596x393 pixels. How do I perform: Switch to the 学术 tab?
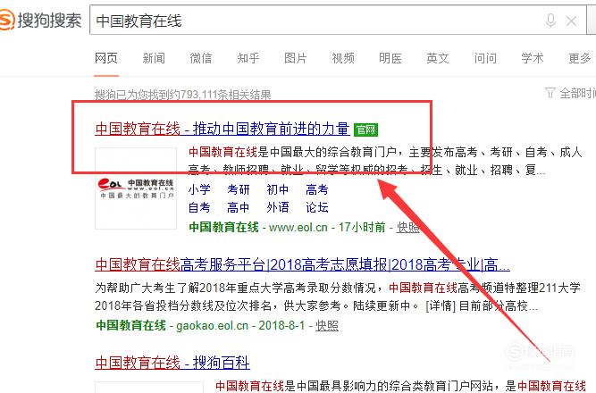point(533,58)
